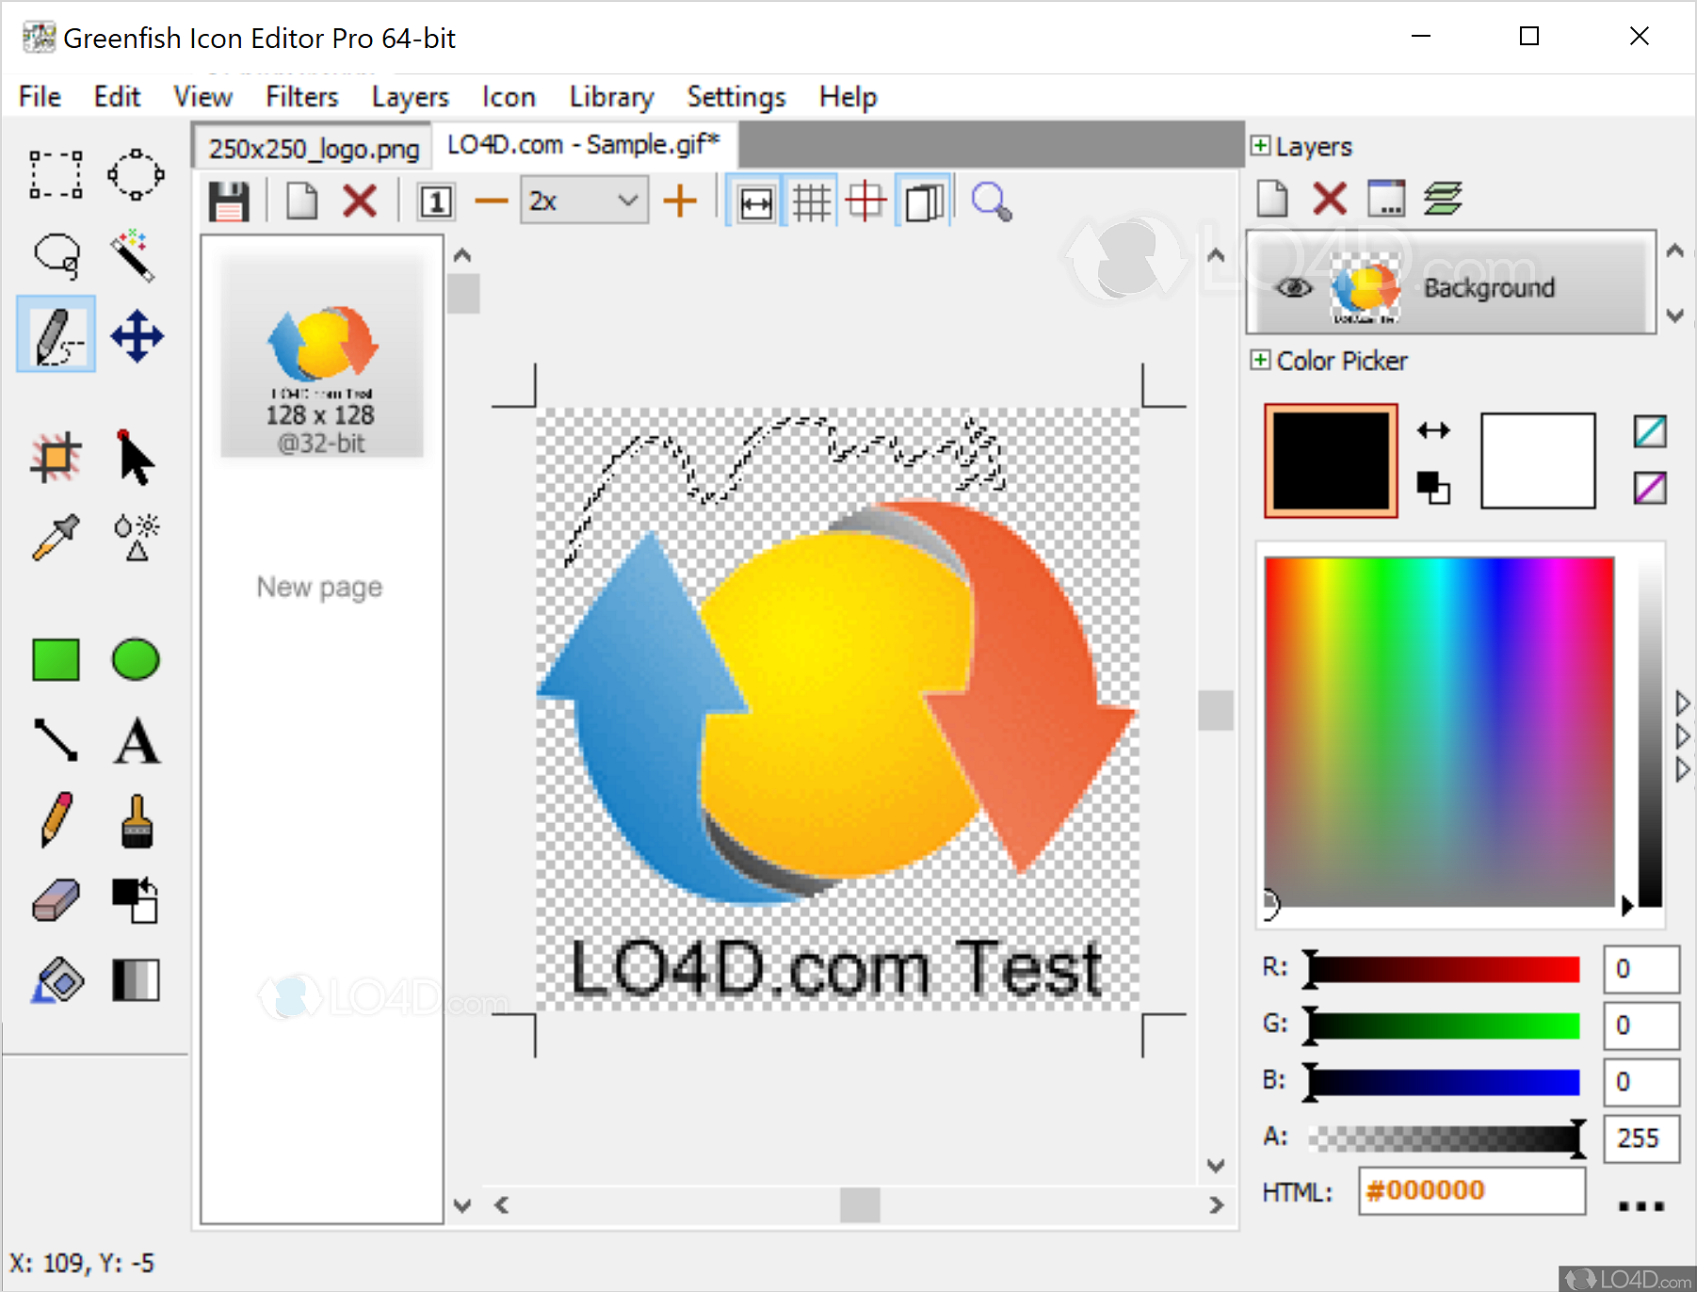Move layer list up with arrow
This screenshot has height=1292, width=1697.
[1674, 250]
